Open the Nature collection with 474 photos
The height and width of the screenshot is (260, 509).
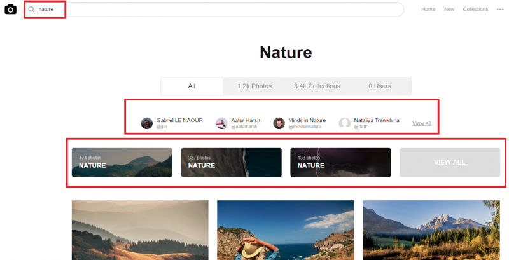pos(122,162)
